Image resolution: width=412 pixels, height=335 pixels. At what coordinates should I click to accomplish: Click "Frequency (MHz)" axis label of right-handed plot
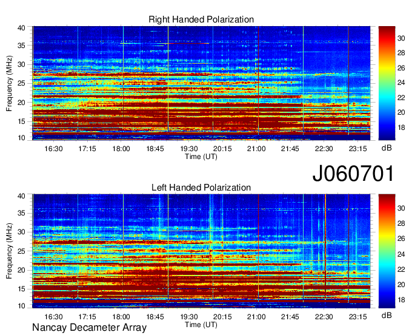pos(9,83)
